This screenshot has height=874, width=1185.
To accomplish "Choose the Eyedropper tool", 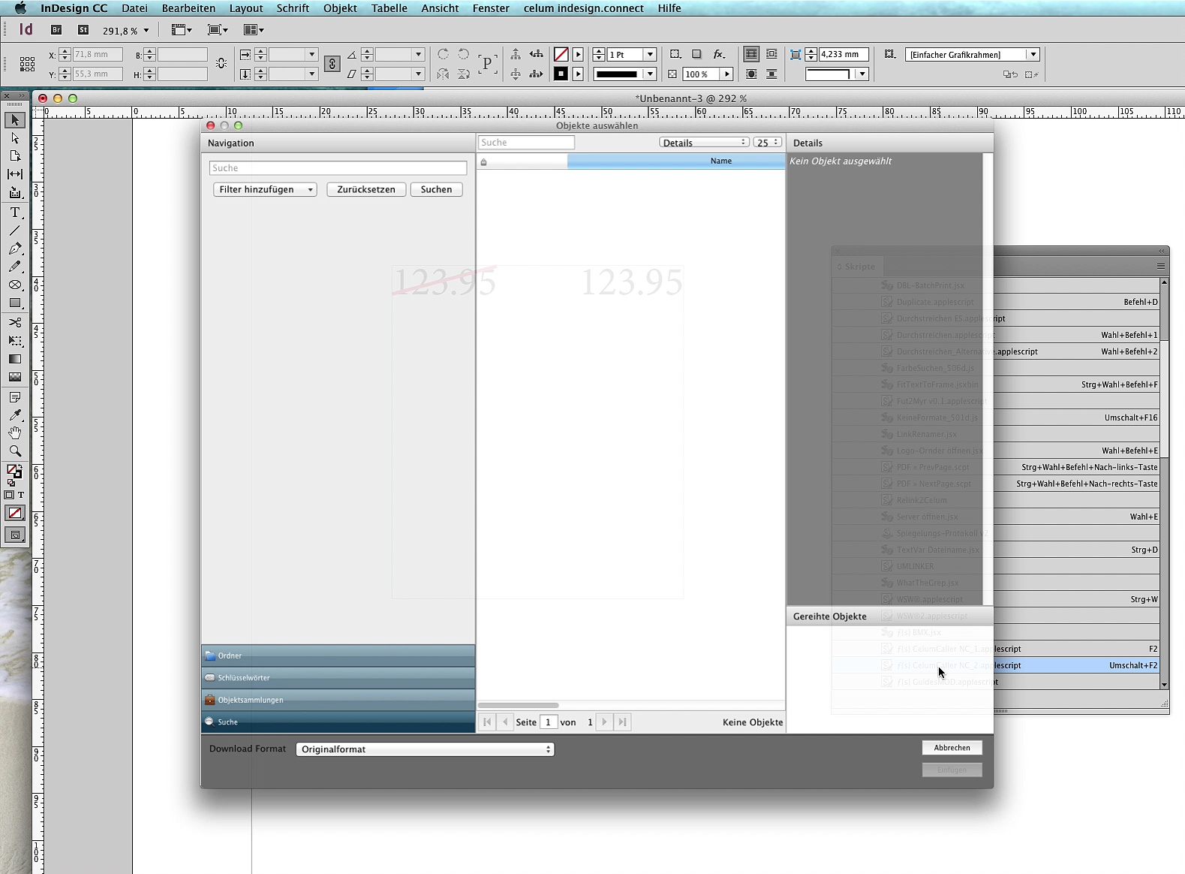I will tap(15, 415).
